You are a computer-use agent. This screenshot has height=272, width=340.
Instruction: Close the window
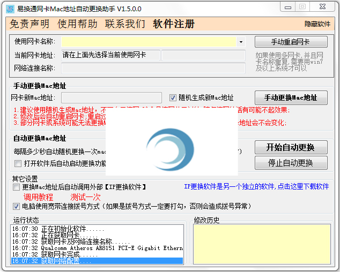[323, 7]
